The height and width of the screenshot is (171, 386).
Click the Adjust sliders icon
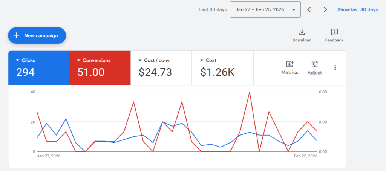(315, 64)
